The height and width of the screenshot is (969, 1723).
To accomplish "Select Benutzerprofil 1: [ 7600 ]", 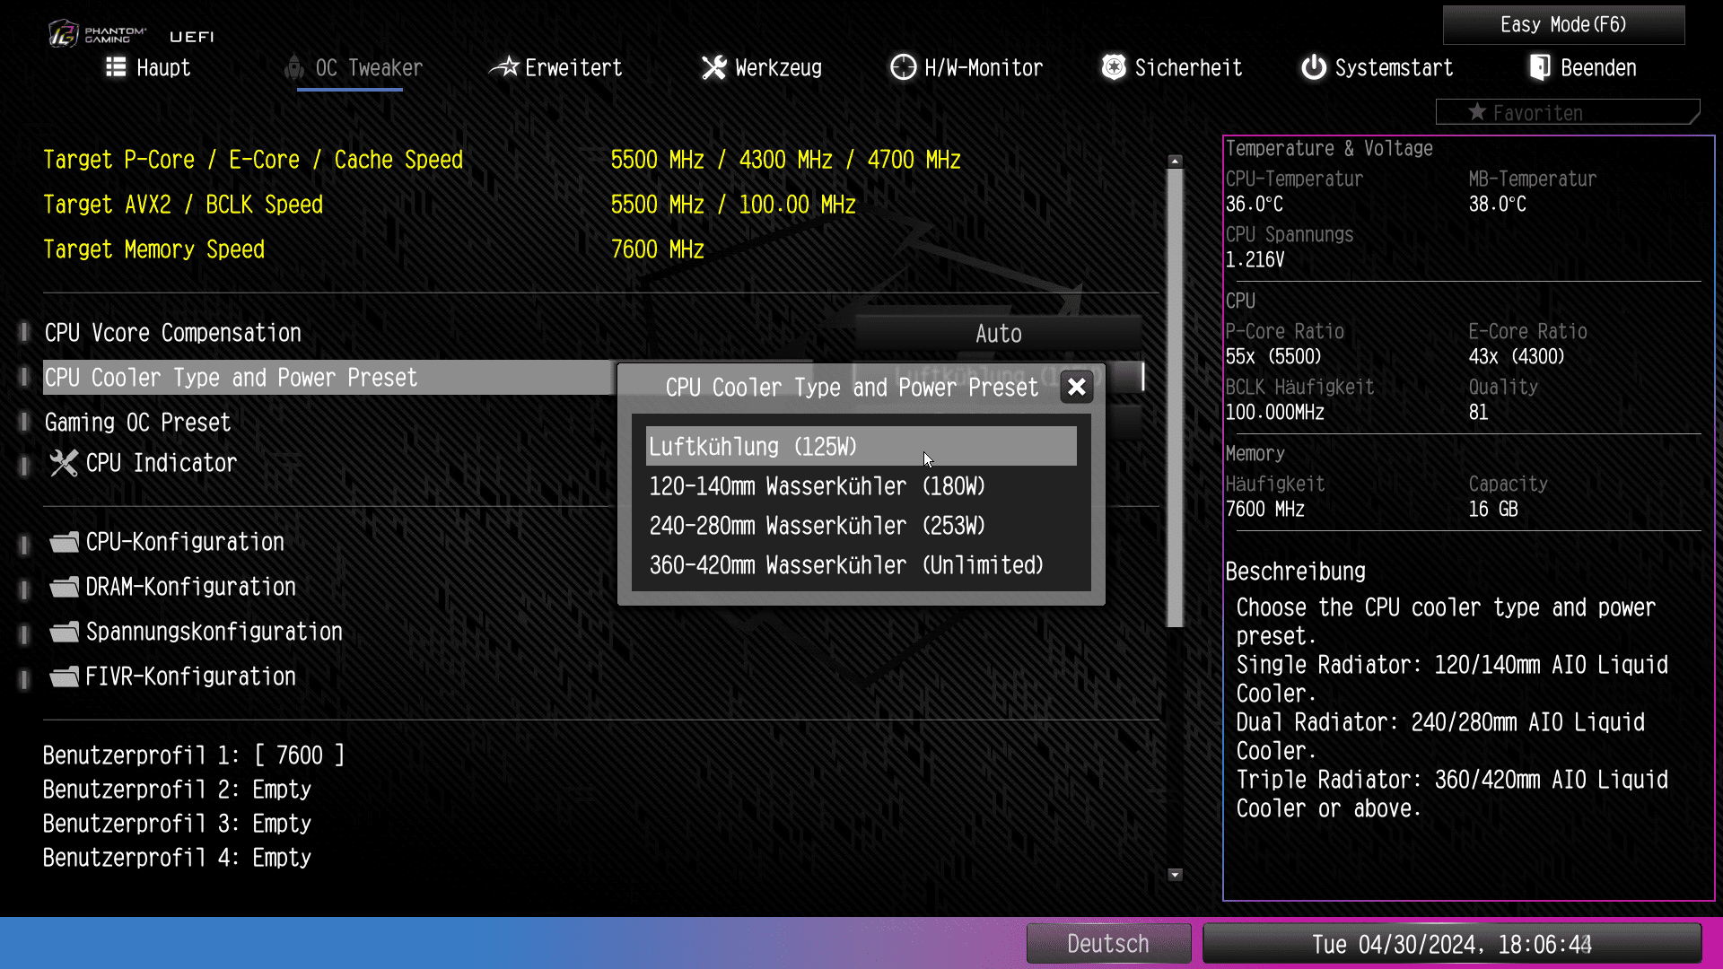I will [x=193, y=755].
